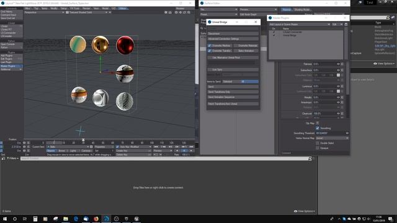This screenshot has height=223, width=397.
Task: Click the envelope E button beside Metallic
Action: [x=342, y=97]
